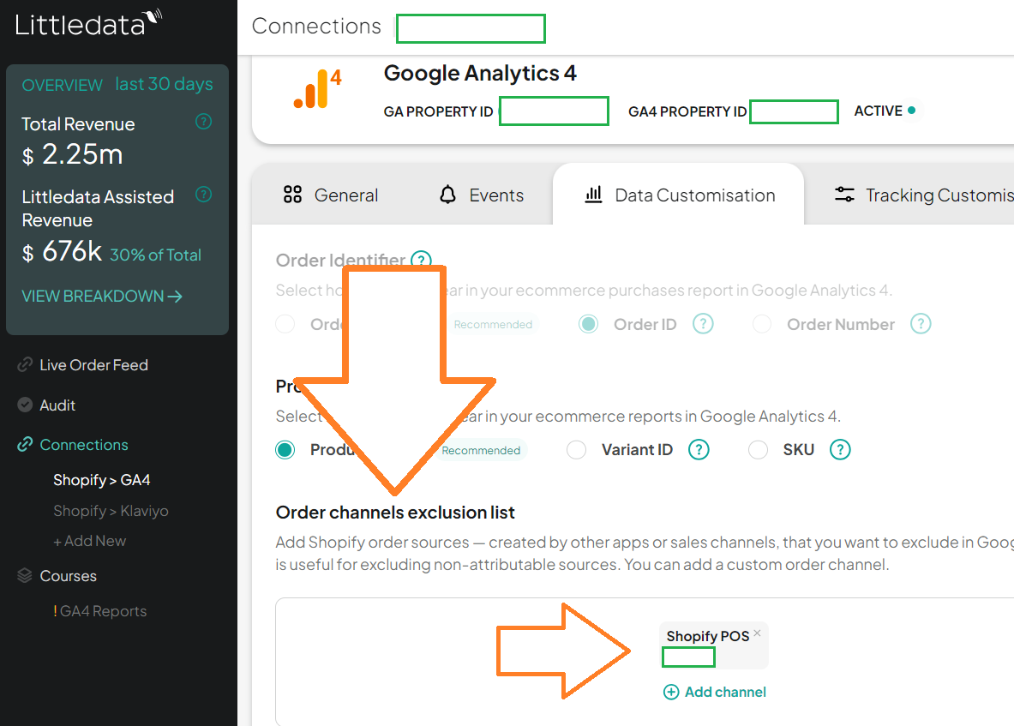Click the GA4 PROPERTY ID label
The width and height of the screenshot is (1014, 726).
coord(687,111)
